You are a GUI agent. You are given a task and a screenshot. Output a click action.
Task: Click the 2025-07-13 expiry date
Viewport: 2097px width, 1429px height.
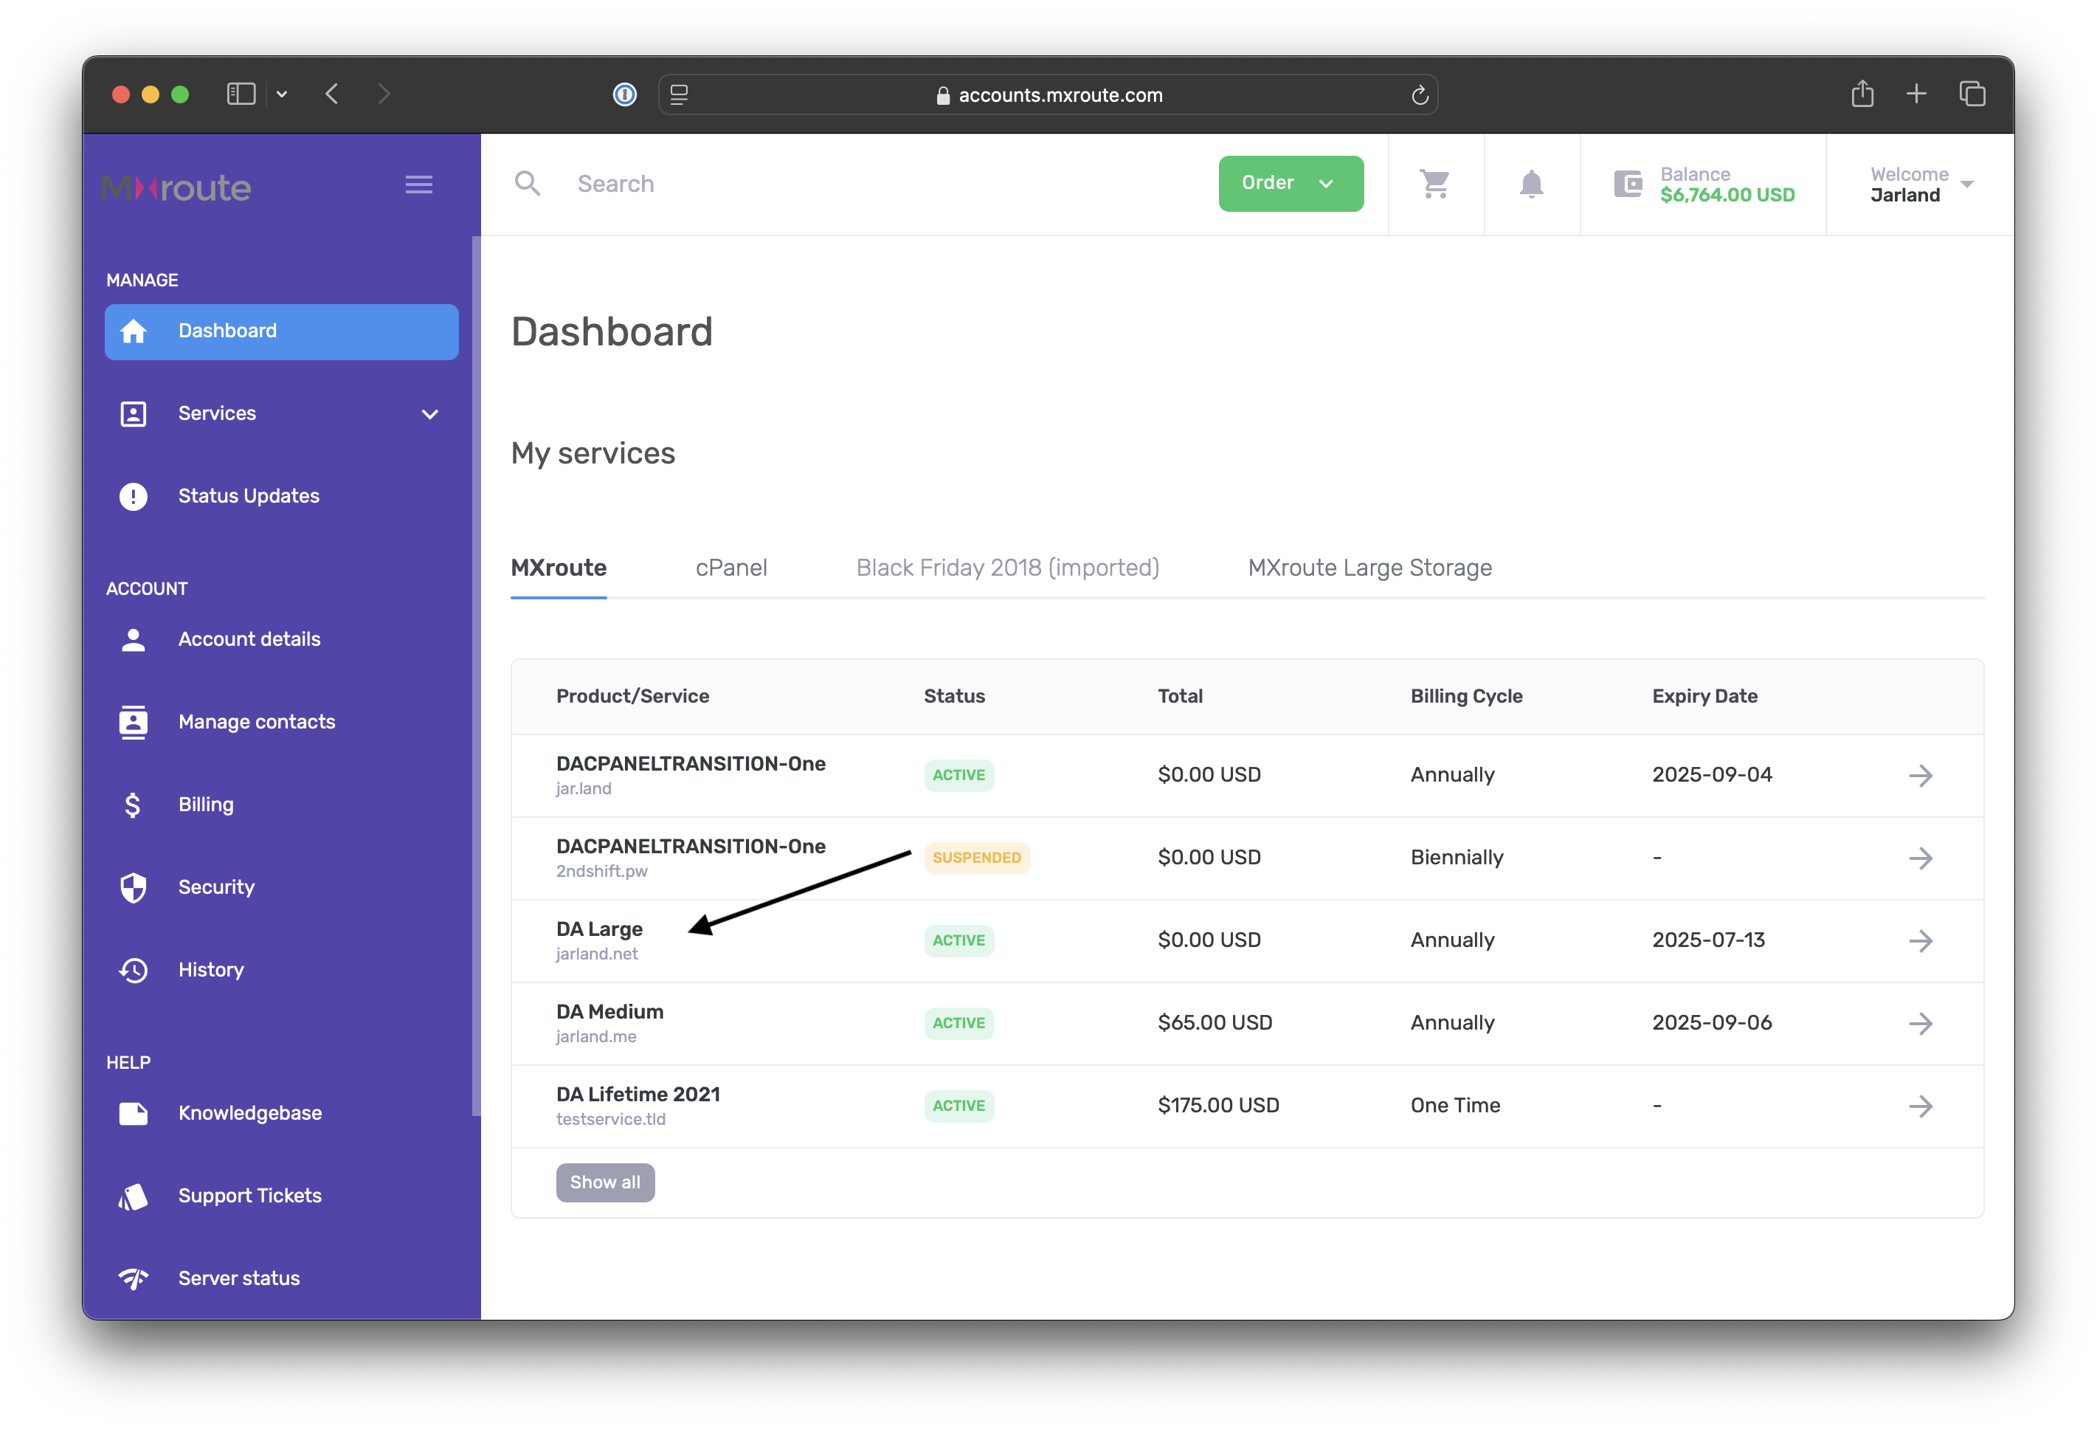pos(1708,940)
